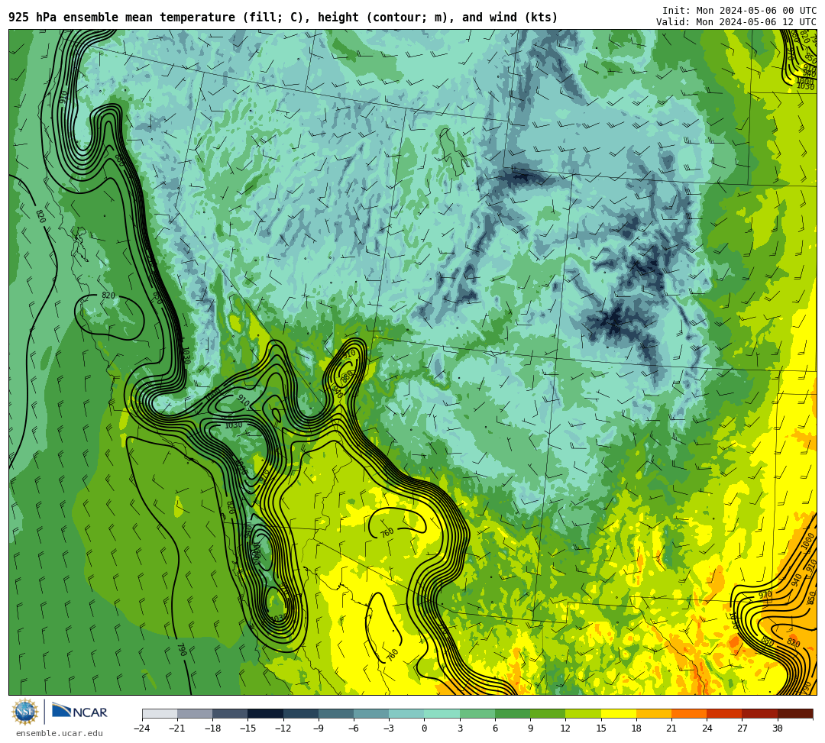This screenshot has height=743, width=825.
Task: Pick the gray -21 to -18 colorbar swatch
Action: pyautogui.click(x=195, y=713)
